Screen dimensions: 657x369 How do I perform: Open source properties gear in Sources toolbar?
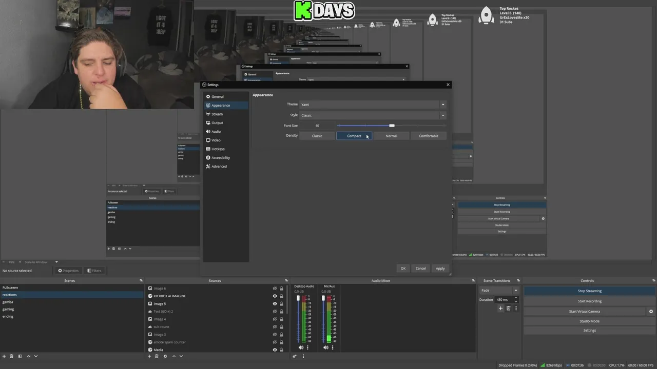(x=165, y=356)
